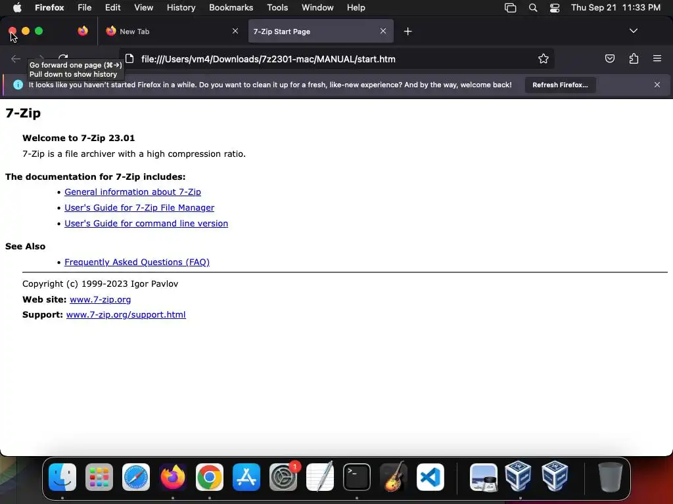The image size is (673, 504).
Task: Open the Preview app icon in the Dock
Action: point(484,477)
